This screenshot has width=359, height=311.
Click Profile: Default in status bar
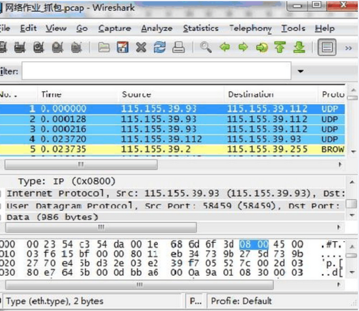[x=241, y=301]
